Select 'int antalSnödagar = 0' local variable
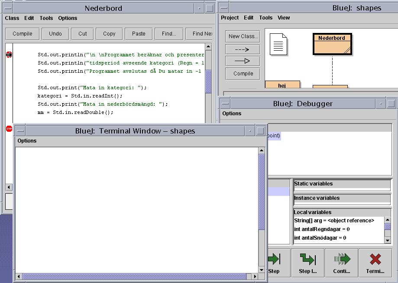Viewport: 398px width, 283px height. [320, 238]
